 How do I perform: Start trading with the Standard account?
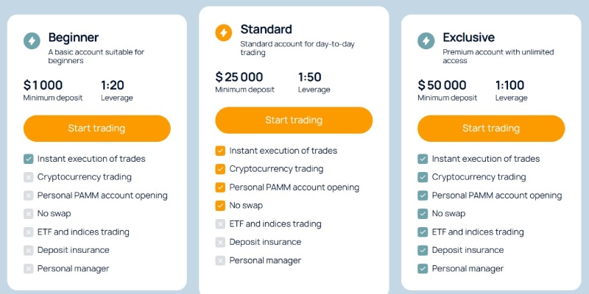coord(294,120)
